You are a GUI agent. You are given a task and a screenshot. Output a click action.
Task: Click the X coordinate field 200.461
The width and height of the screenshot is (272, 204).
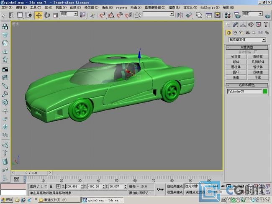73,186
